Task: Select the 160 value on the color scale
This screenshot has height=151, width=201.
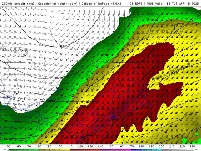Action: pyautogui.click(x=121, y=146)
